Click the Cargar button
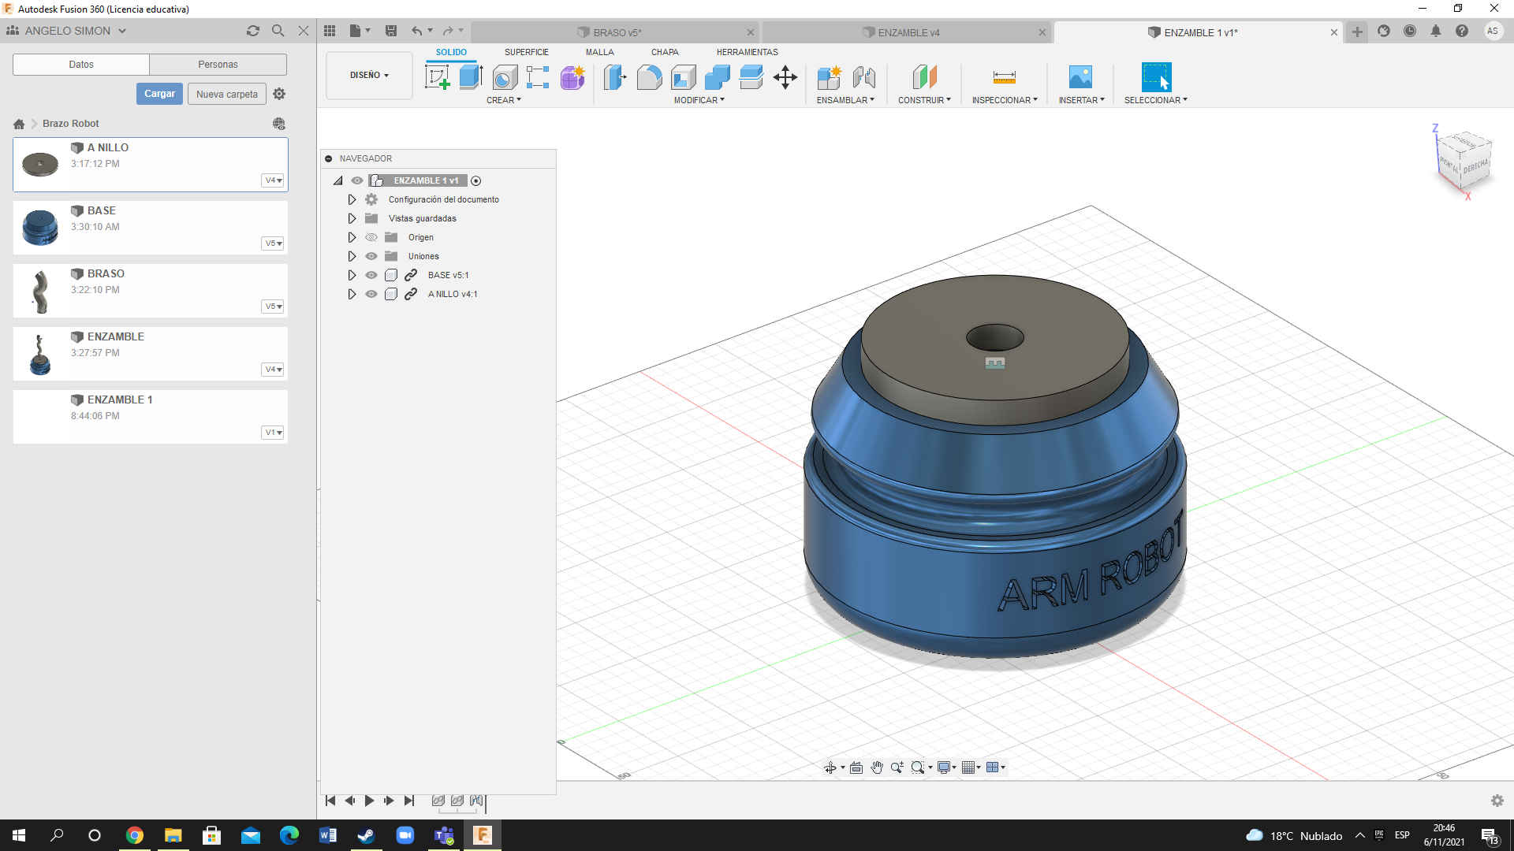Screen dimensions: 1514x851 coord(159,94)
